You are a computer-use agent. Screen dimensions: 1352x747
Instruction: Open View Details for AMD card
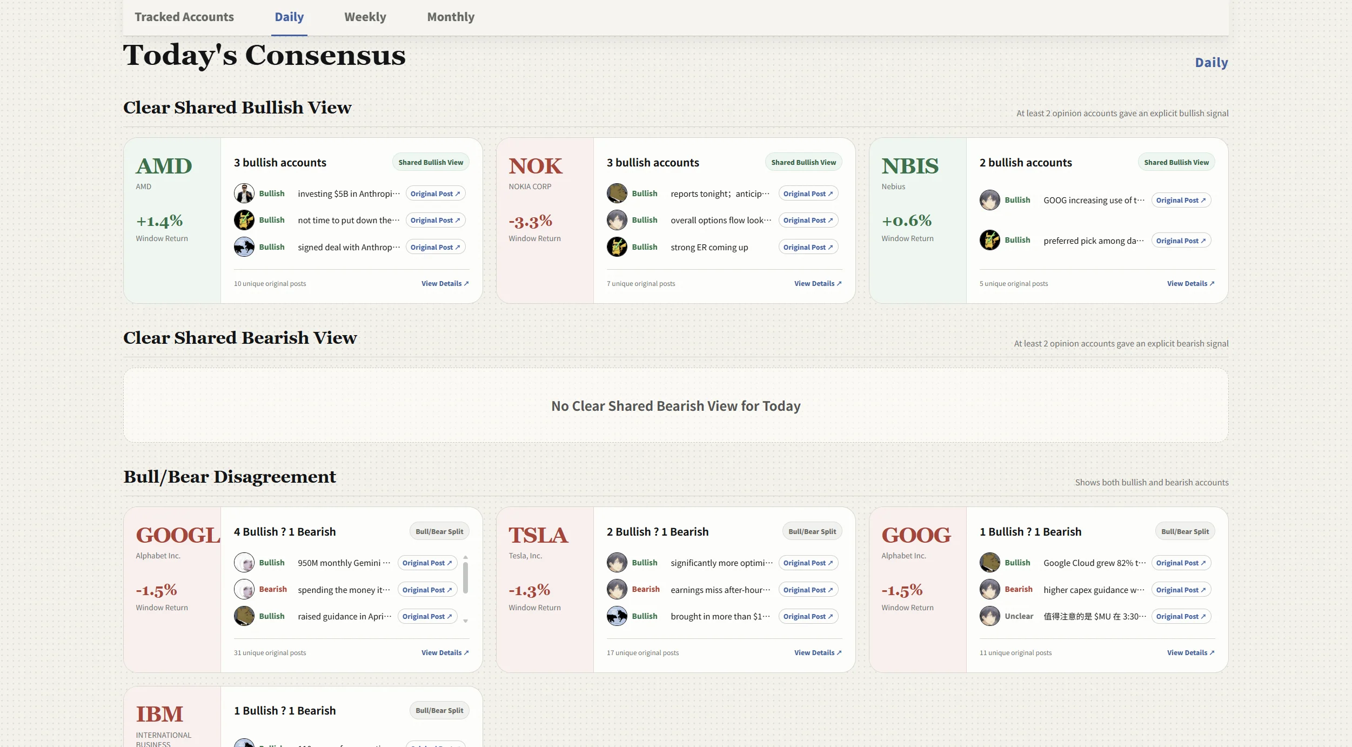(x=445, y=283)
